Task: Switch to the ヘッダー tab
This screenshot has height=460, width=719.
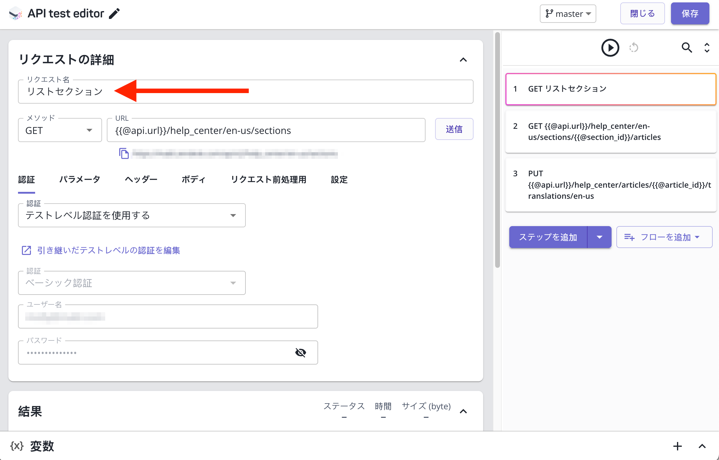Action: 141,180
